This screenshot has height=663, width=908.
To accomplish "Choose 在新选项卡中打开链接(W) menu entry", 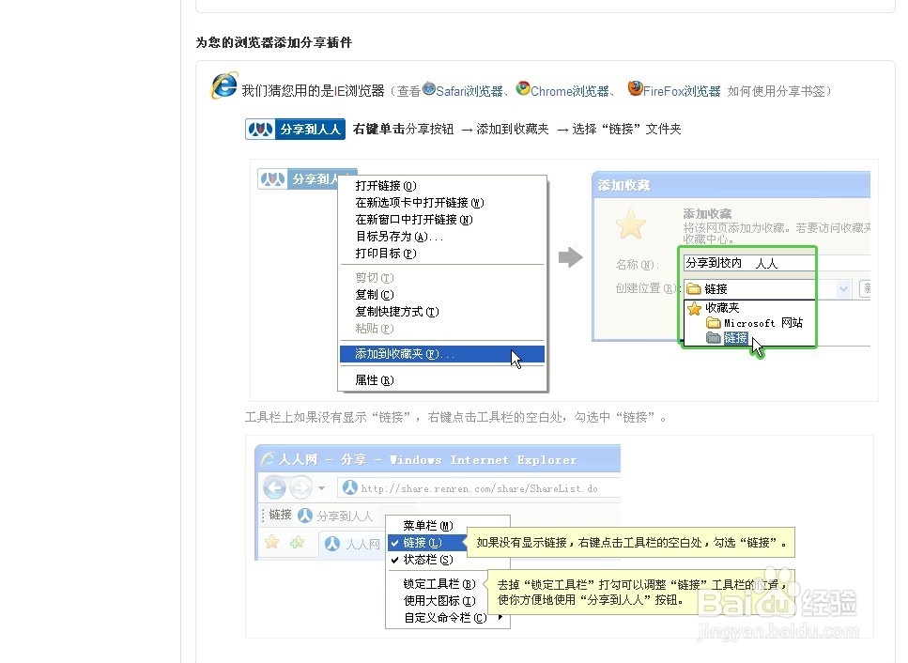I will (x=419, y=203).
